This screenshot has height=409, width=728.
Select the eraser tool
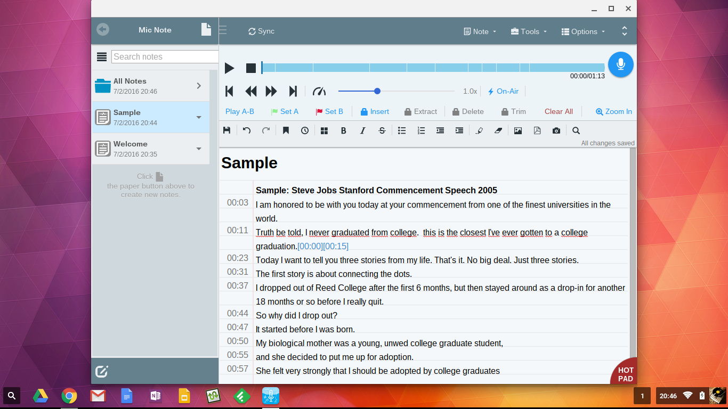(498, 130)
